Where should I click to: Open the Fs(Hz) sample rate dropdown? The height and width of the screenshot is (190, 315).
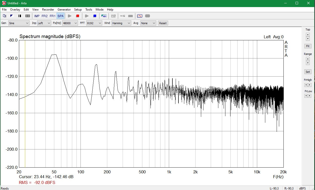click(70, 23)
